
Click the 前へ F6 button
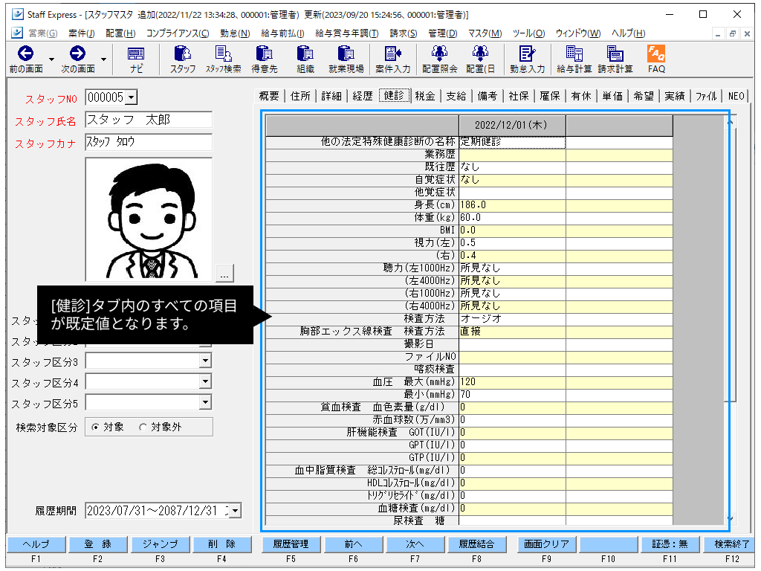(353, 544)
